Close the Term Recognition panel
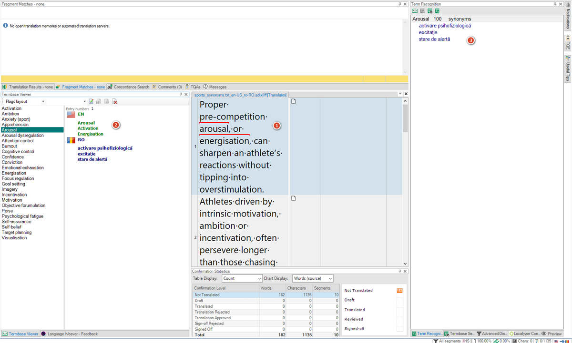The width and height of the screenshot is (572, 343). point(561,4)
